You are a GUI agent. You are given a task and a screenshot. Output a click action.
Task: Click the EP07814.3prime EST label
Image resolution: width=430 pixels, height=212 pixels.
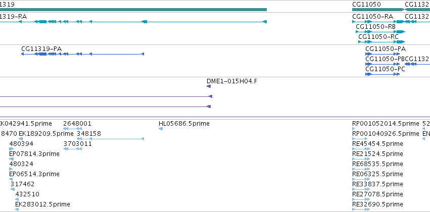[34, 154]
